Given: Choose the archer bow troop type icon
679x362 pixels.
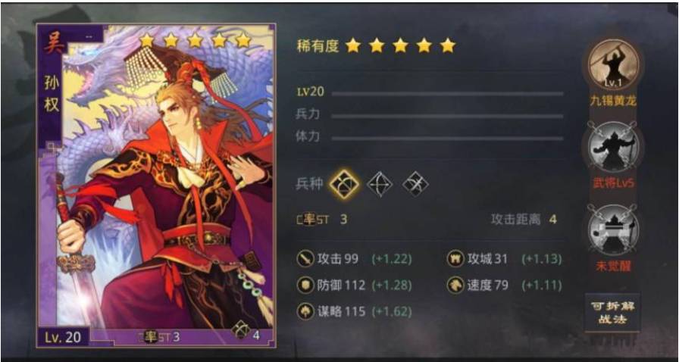Looking at the screenshot, I should point(380,185).
